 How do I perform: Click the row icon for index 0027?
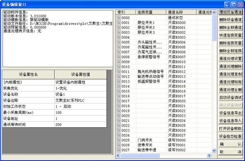(119, 150)
